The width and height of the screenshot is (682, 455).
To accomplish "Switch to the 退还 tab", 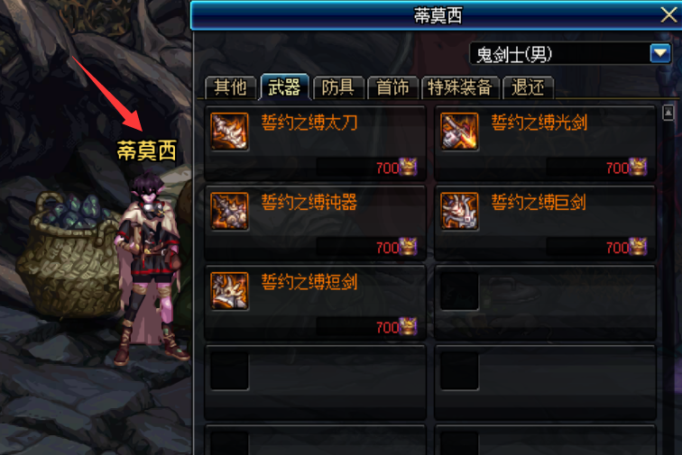I will [528, 87].
